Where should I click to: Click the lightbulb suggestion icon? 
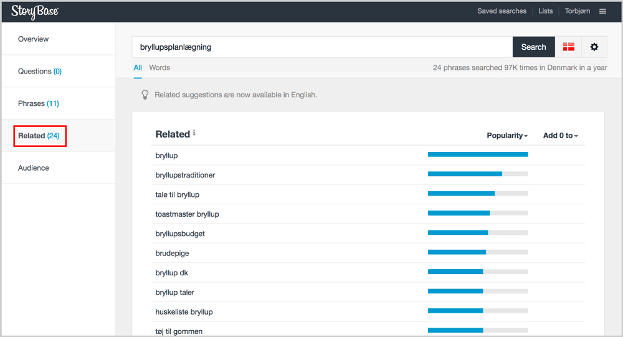point(145,95)
